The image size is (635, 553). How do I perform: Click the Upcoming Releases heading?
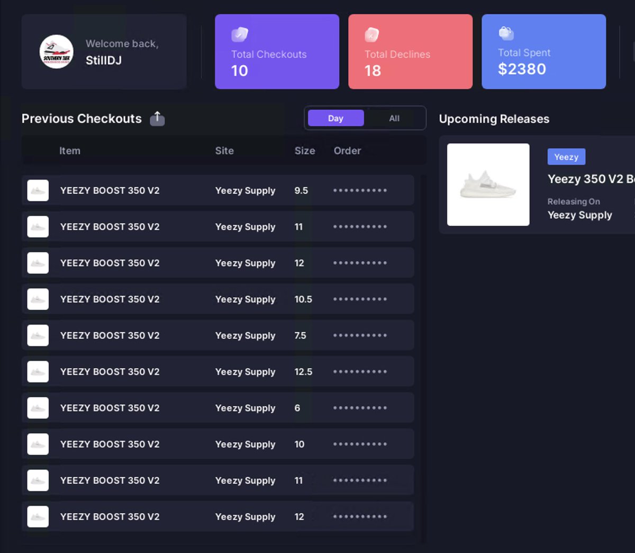pyautogui.click(x=494, y=119)
